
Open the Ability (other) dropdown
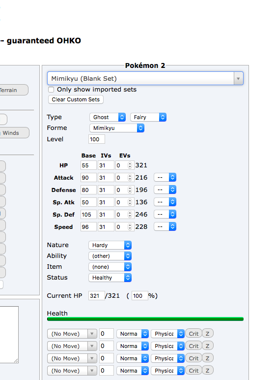110,256
